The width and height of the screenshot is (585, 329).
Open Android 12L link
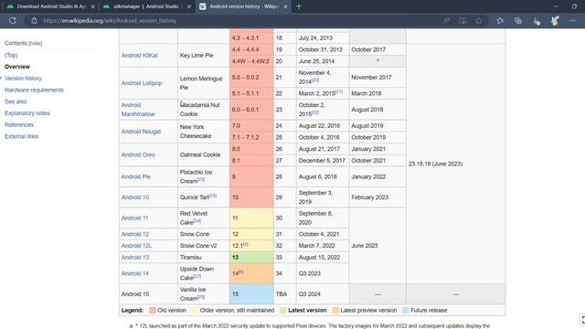[136, 246]
